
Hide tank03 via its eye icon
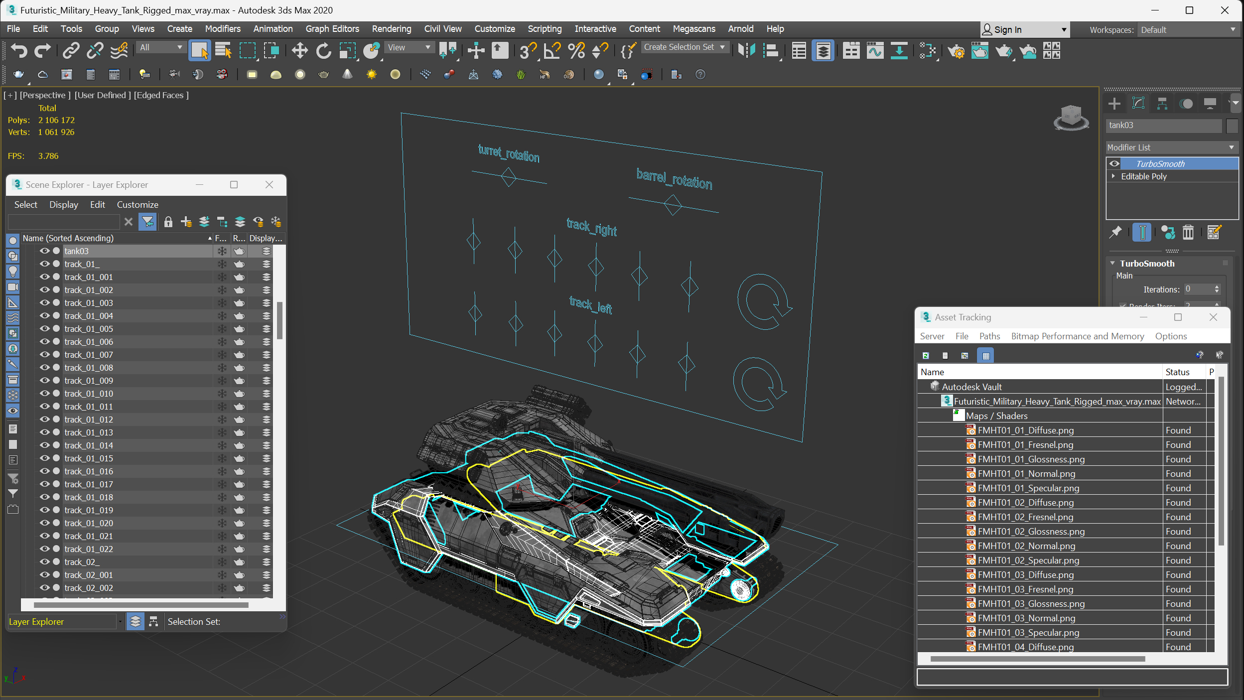[x=44, y=251]
